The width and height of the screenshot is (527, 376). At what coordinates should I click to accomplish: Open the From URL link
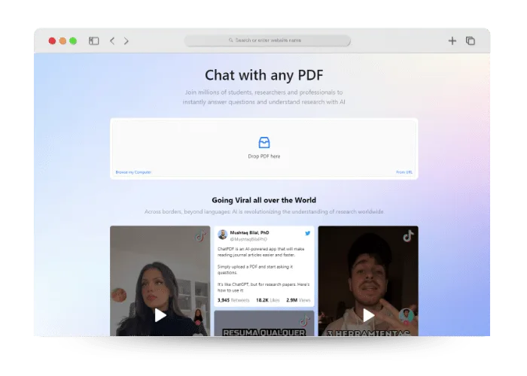click(x=404, y=172)
